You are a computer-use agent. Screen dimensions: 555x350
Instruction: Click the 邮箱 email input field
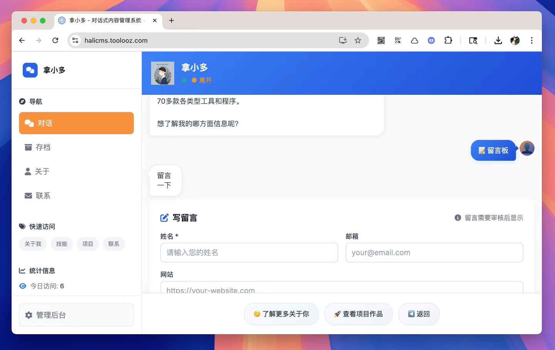point(434,253)
